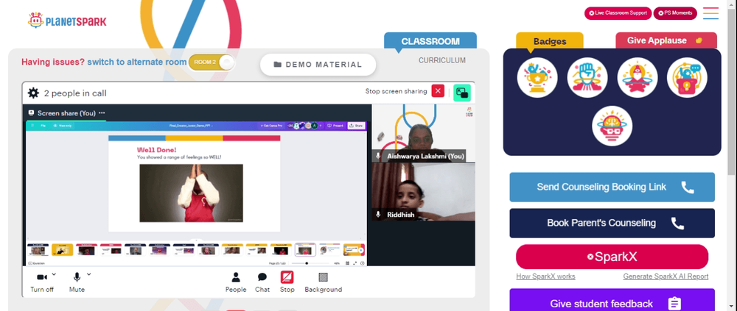
Task: Select the Badges tab
Action: click(x=550, y=41)
